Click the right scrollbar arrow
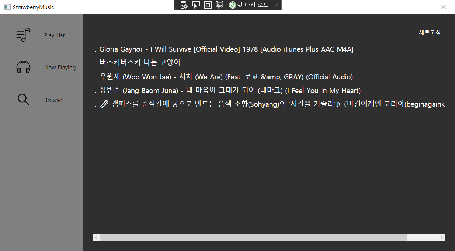This screenshot has width=455, height=251. tap(441, 237)
